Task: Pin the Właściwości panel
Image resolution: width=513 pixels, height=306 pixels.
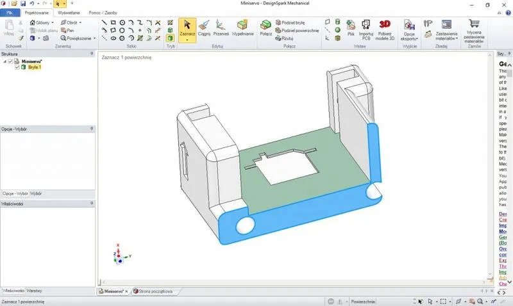Action: [92, 203]
